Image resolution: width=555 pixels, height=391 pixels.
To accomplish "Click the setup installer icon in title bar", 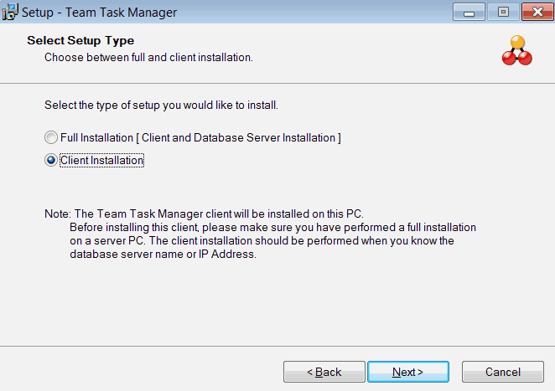I will (10, 13).
